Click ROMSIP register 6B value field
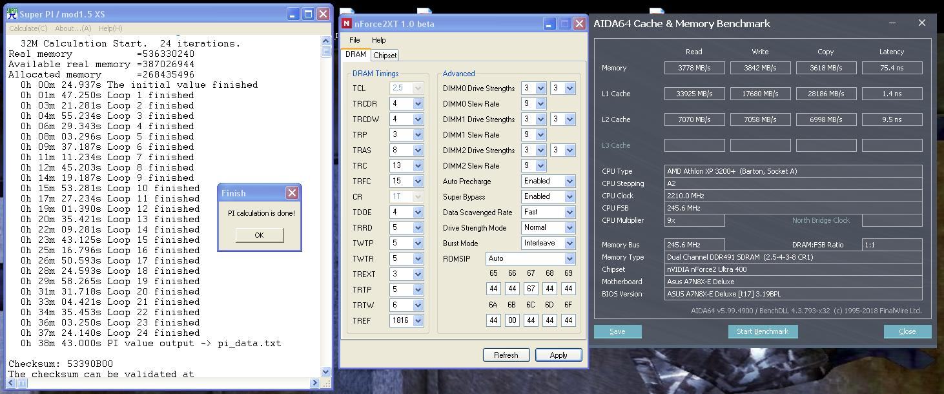This screenshot has height=394, width=944. pyautogui.click(x=512, y=320)
